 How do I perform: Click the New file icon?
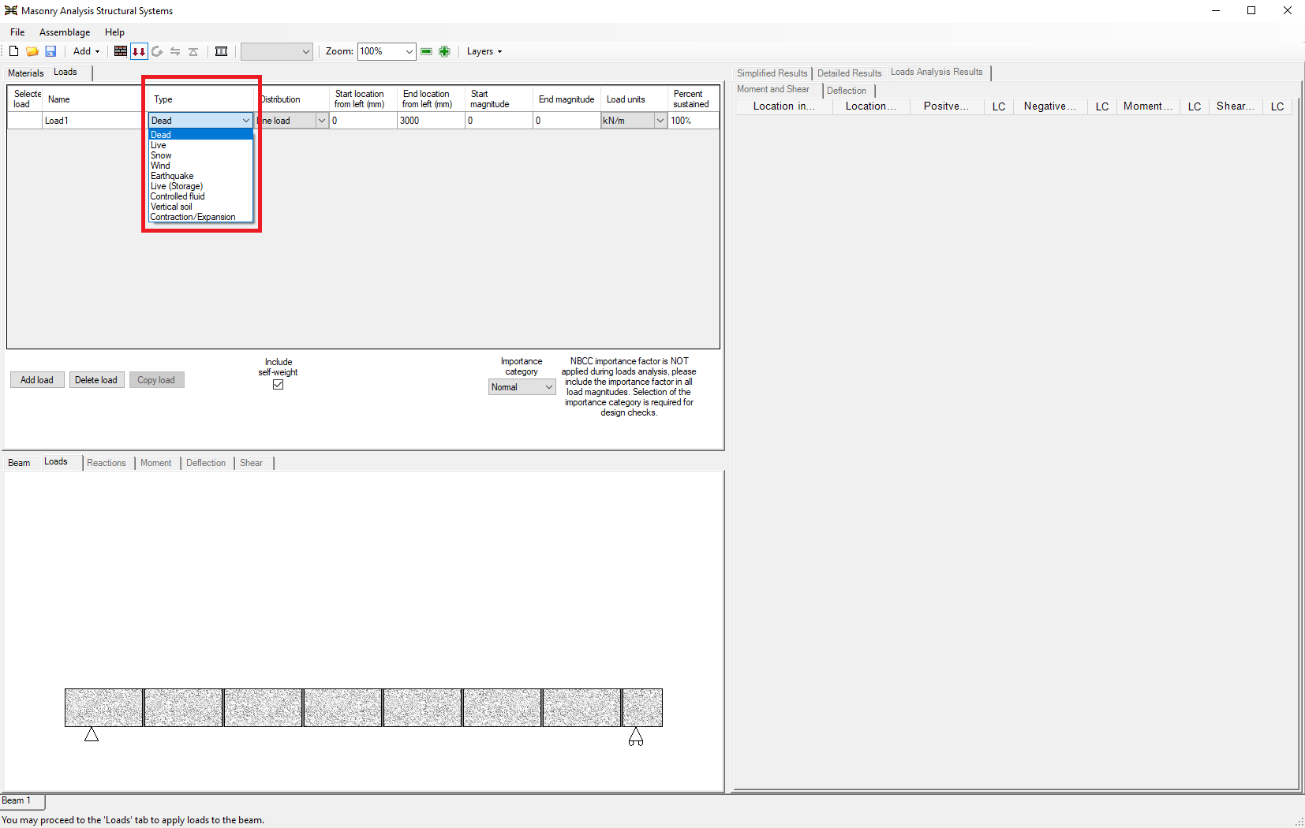[13, 51]
